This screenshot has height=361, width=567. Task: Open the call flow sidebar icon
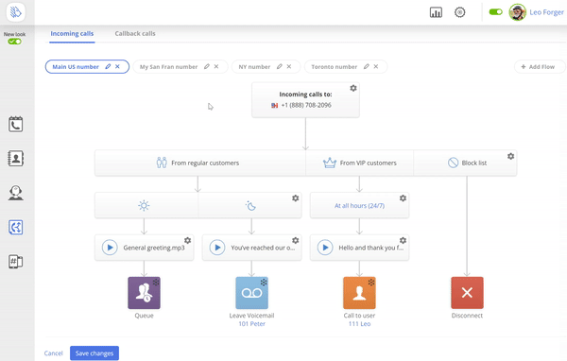pyautogui.click(x=15, y=227)
